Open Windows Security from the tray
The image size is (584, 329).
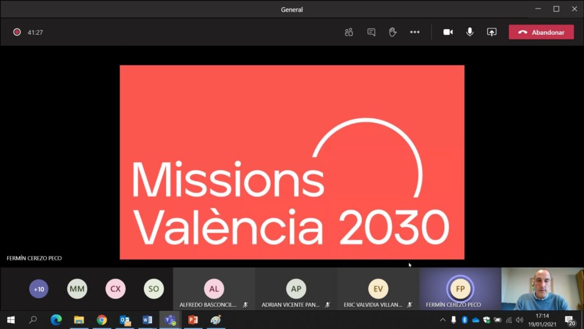(x=486, y=320)
